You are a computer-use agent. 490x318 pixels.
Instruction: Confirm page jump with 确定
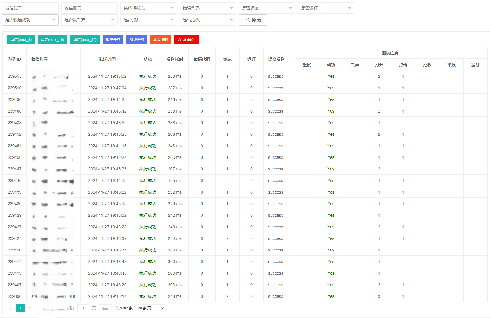(x=106, y=308)
